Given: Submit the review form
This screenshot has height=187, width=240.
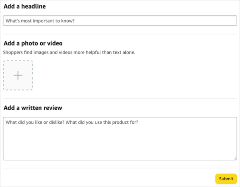Looking at the screenshot, I should tap(226, 179).
